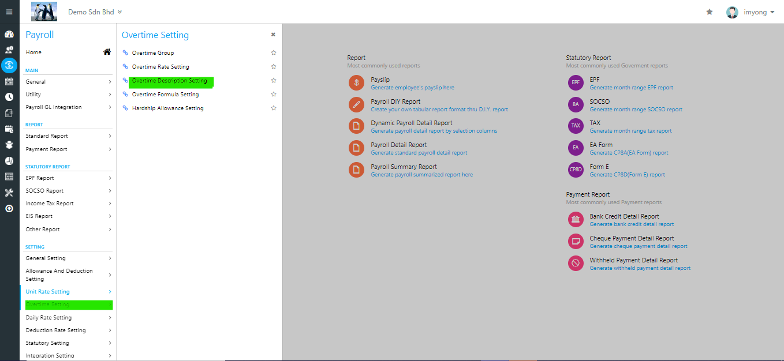784x361 pixels.
Task: Select the highlighted Overtime Setting menu
Action: pos(68,304)
